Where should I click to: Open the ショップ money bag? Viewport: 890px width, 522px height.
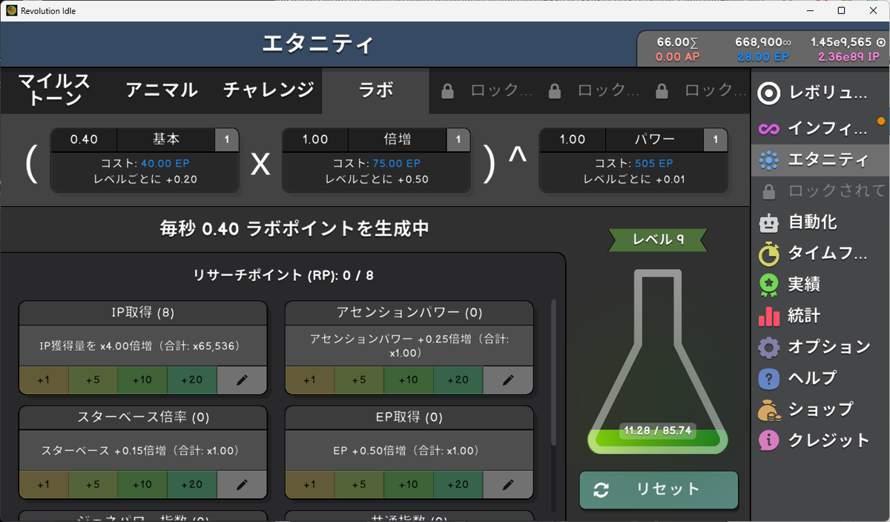[820, 409]
